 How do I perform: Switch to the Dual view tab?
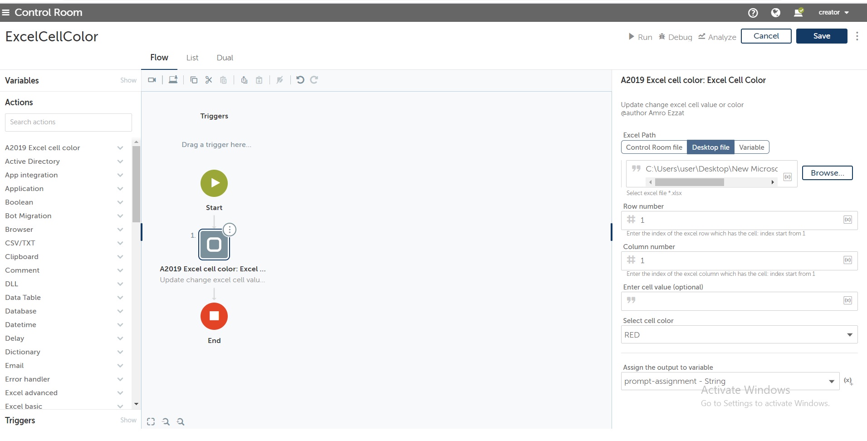click(x=225, y=58)
